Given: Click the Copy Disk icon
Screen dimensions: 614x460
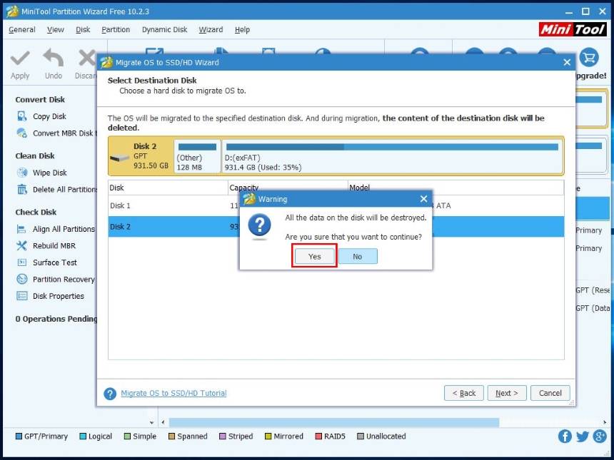Looking at the screenshot, I should [x=22, y=116].
